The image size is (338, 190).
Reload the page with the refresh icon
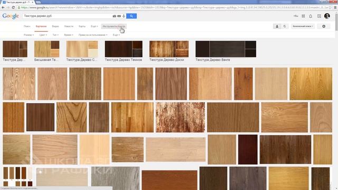pos(13,7)
